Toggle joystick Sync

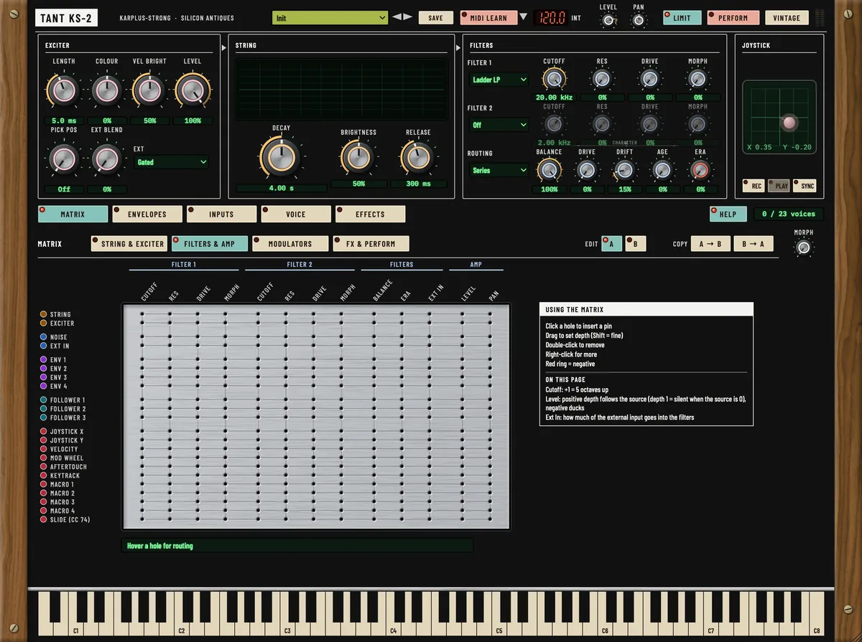(805, 186)
